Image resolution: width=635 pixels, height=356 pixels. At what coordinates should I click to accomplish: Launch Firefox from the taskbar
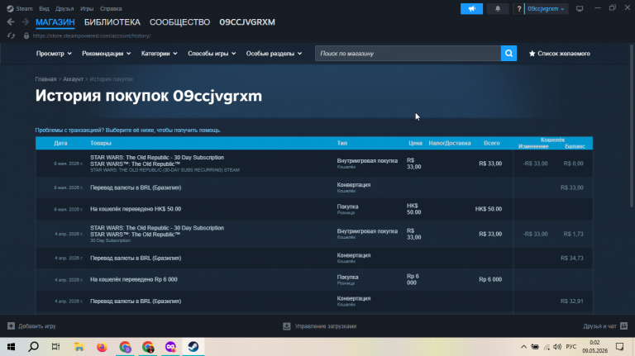tap(102, 347)
